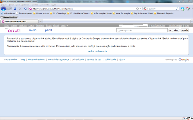The width and height of the screenshot is (193, 120).
Task: Open G1 > Tecnologia feed bookmark
Action: pyautogui.click(x=58, y=13)
